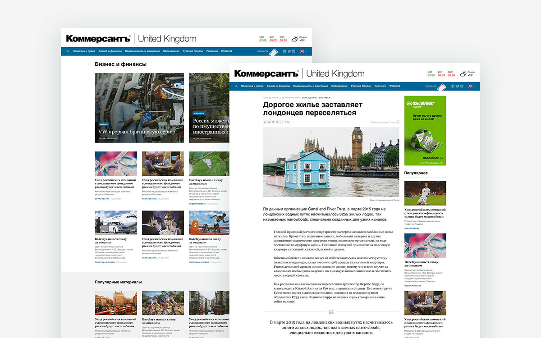541x338 pixels.
Task: Click the weather cloud icon on the back page
Action: pos(295,39)
